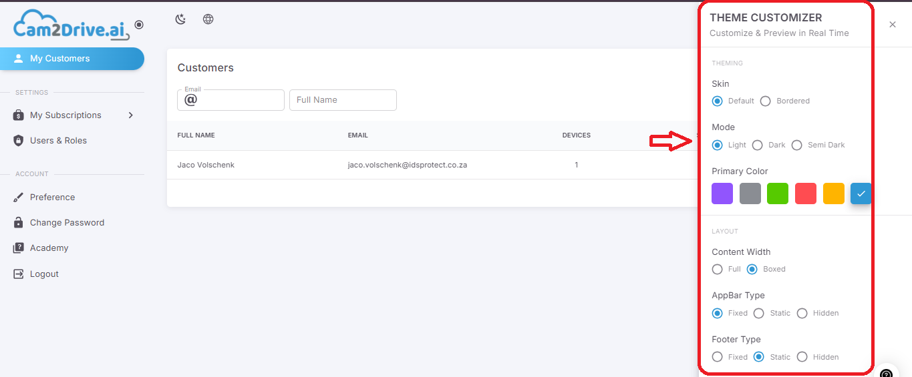
Task: Click the Email filter field
Action: tap(231, 100)
